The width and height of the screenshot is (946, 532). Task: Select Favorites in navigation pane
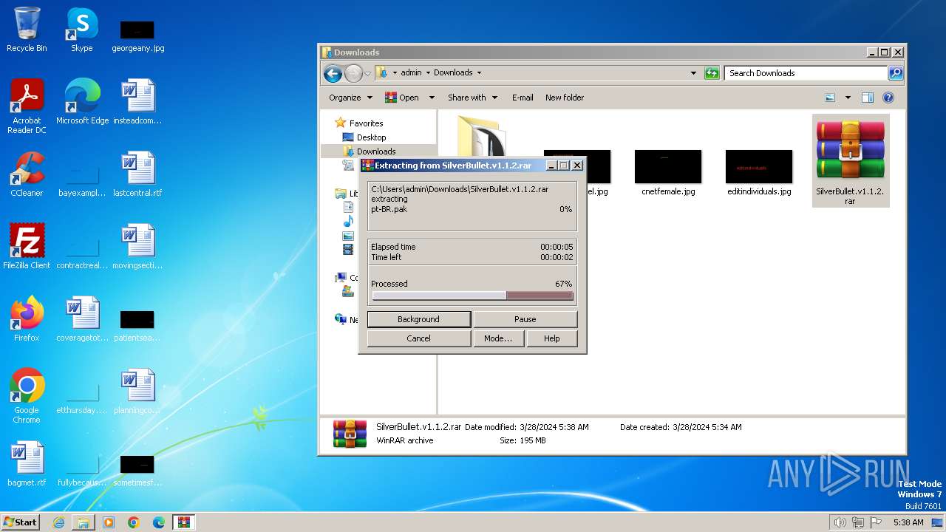click(366, 123)
